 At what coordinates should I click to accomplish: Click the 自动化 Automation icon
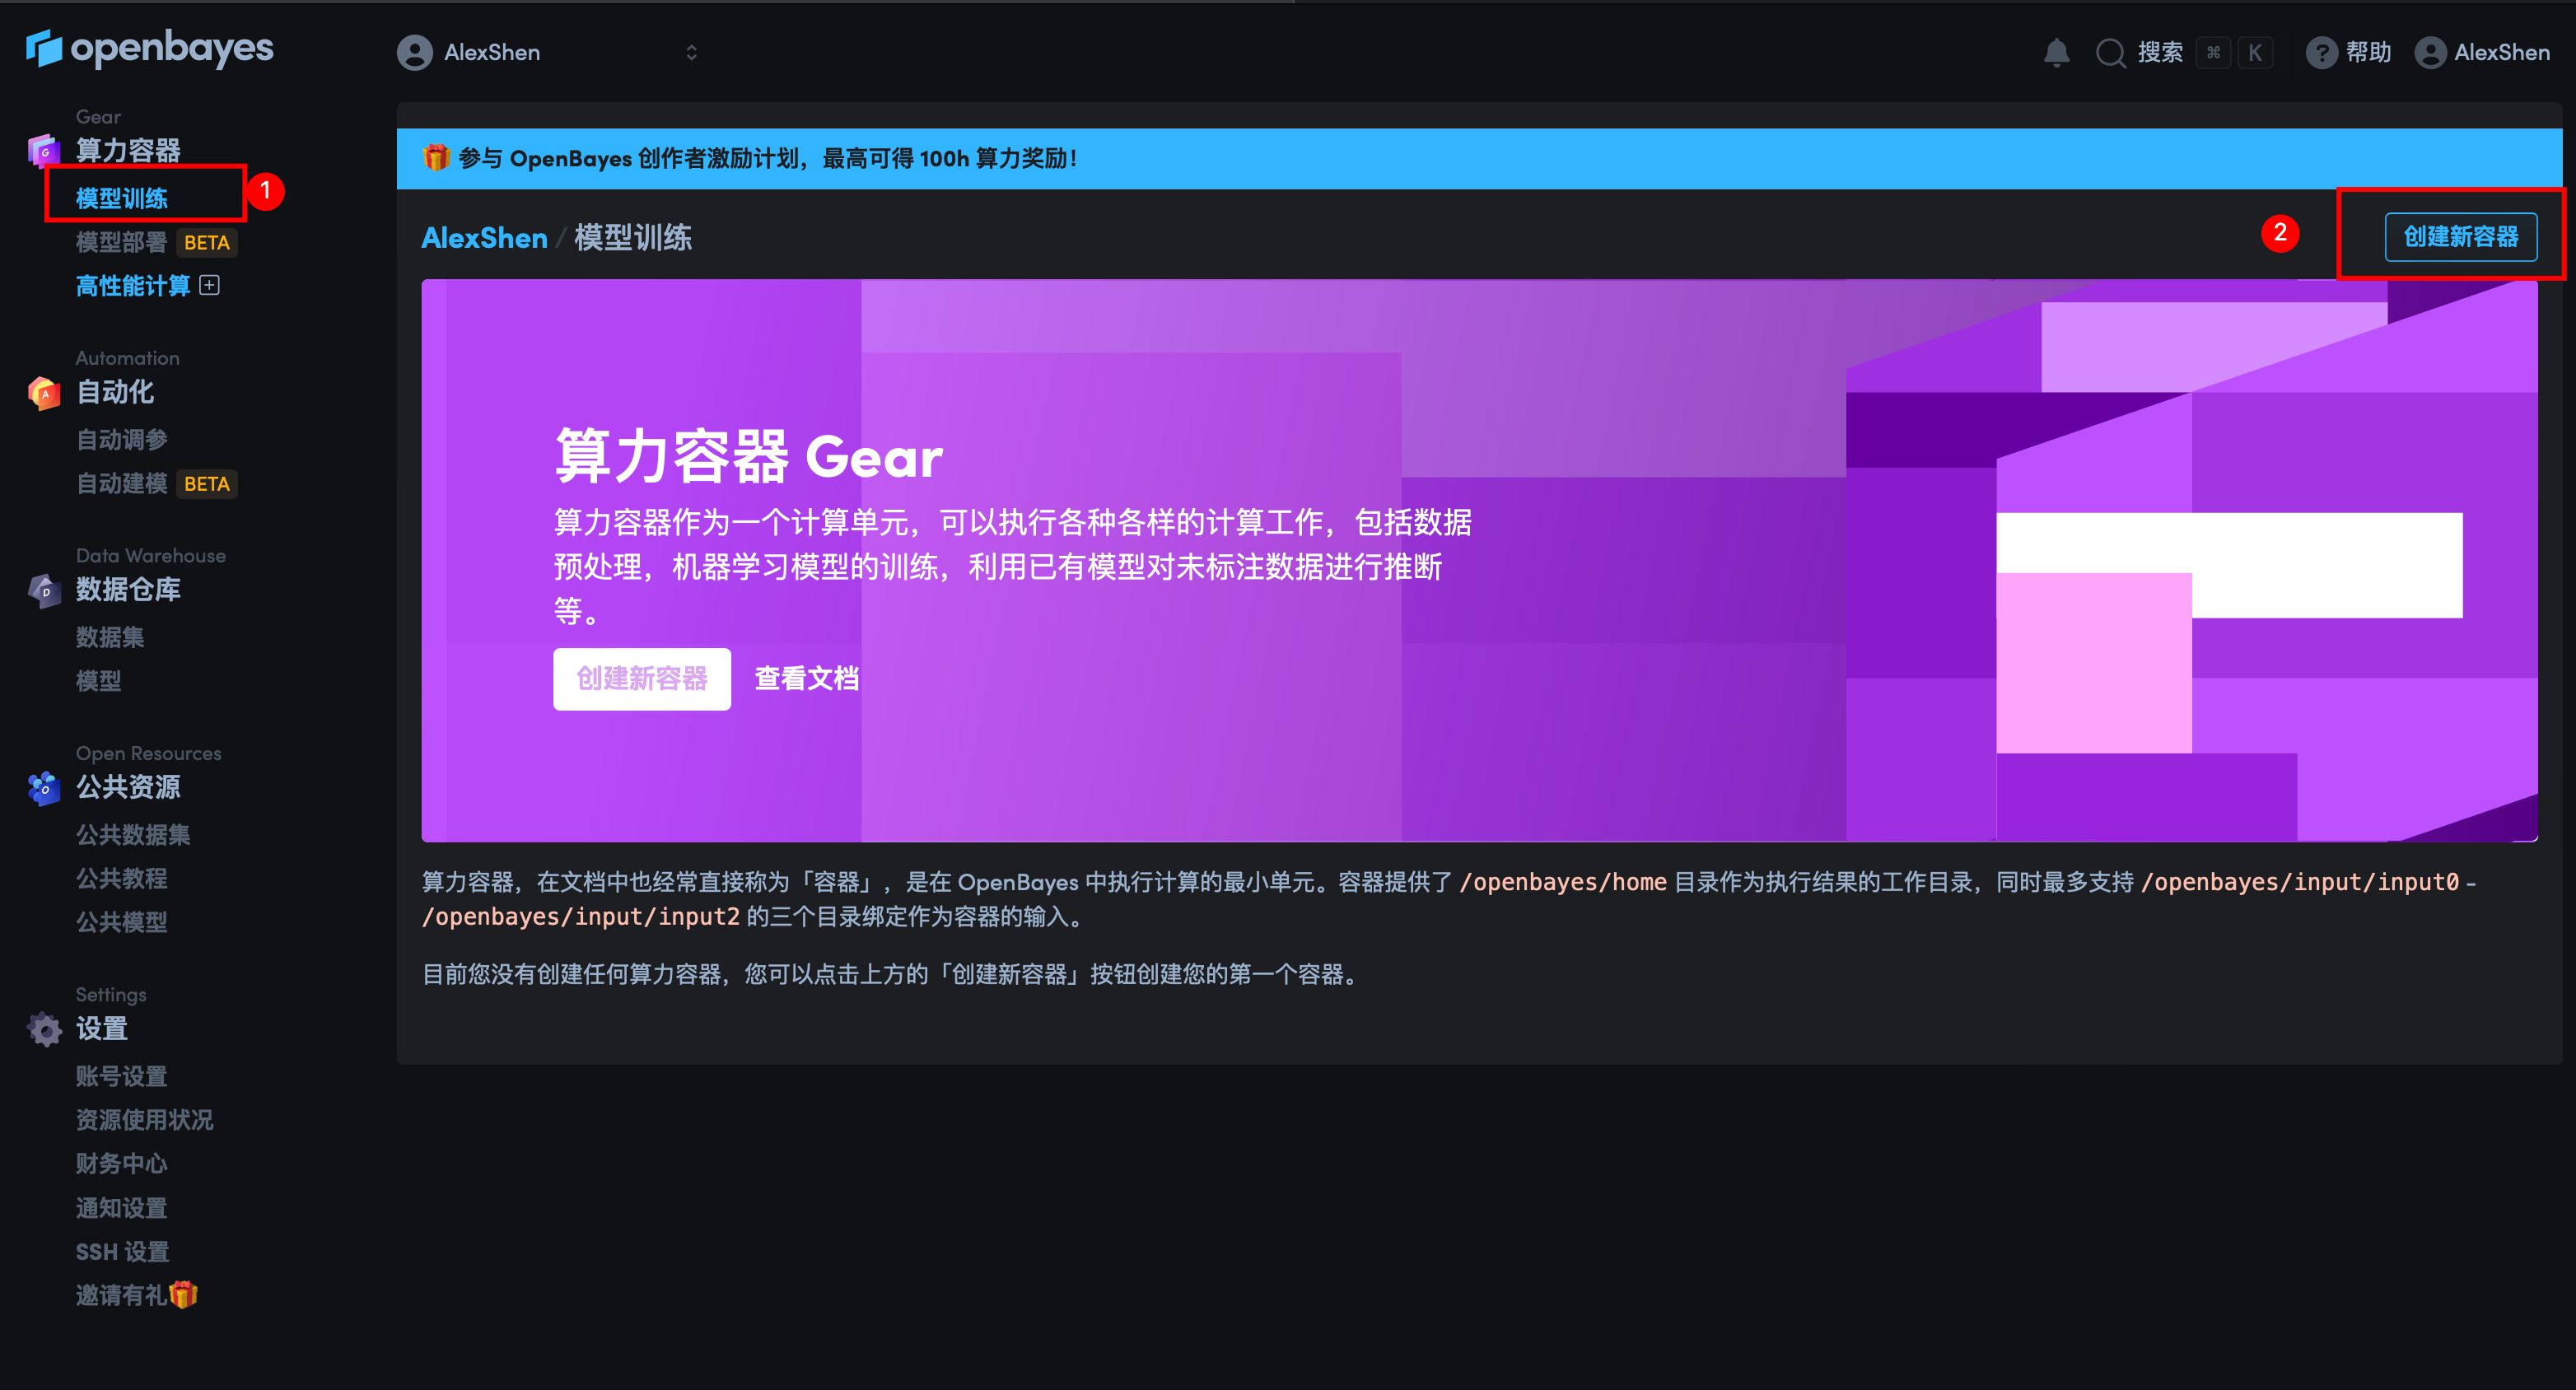44,393
